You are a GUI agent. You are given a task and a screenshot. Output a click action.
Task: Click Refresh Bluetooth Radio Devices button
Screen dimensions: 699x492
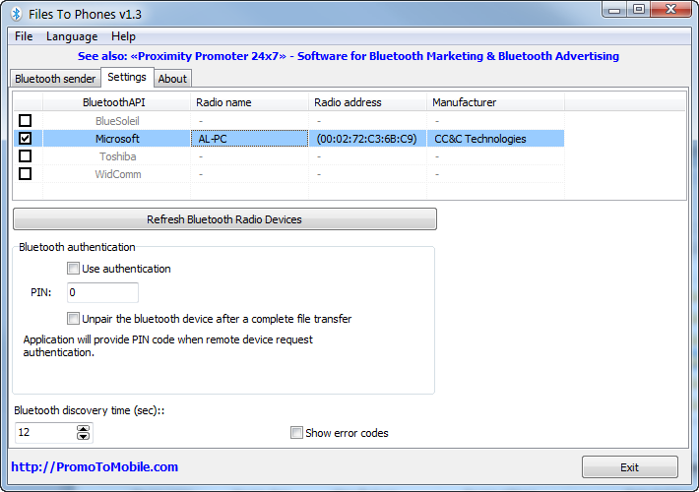224,219
